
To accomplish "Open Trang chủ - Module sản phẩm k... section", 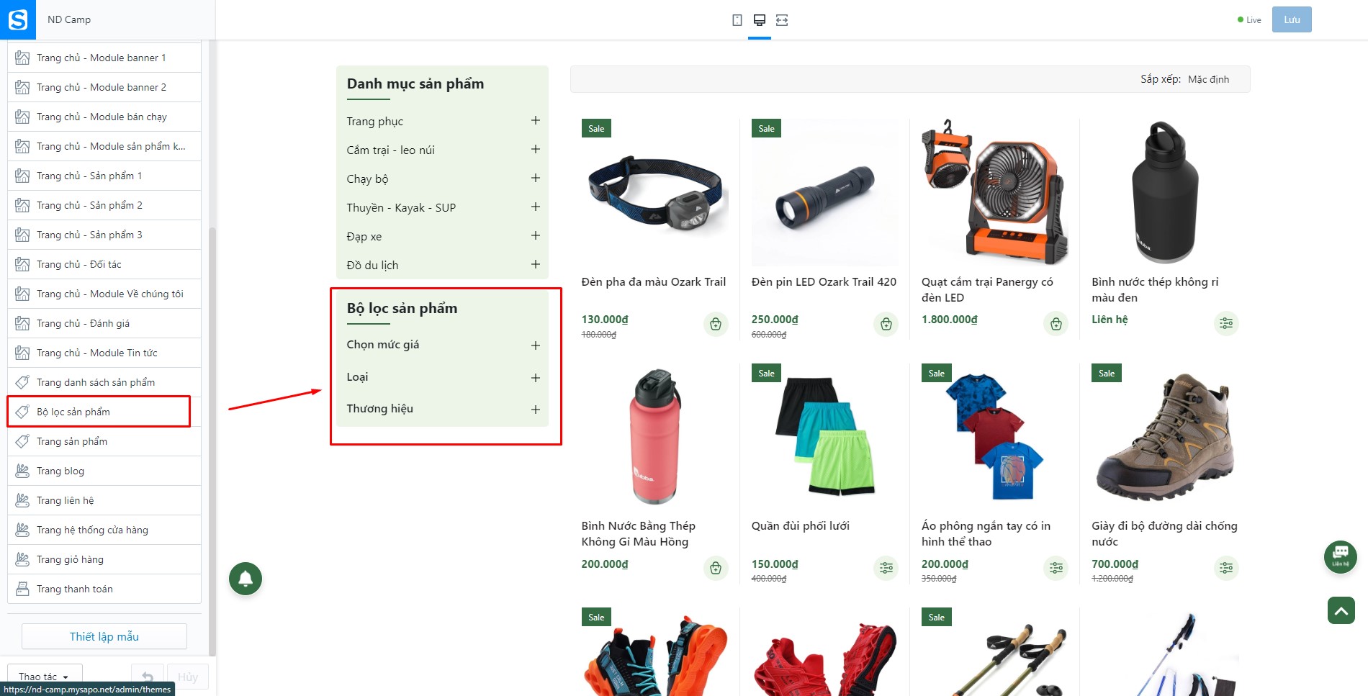I will coord(104,146).
